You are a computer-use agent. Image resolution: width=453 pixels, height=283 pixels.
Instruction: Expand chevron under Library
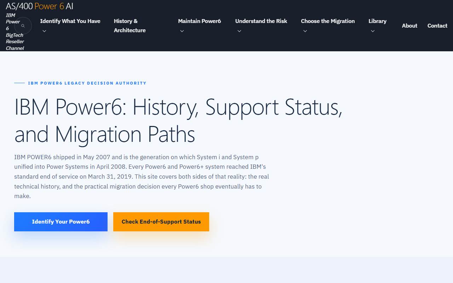click(373, 31)
